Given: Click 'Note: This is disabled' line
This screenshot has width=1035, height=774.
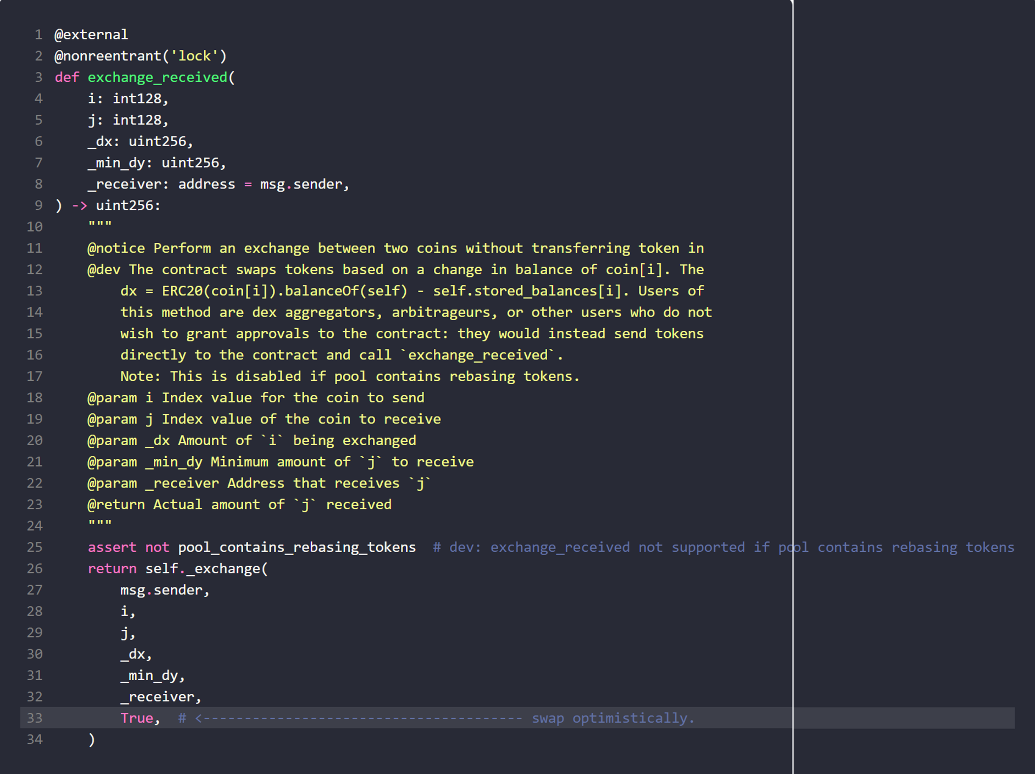Looking at the screenshot, I should [350, 377].
